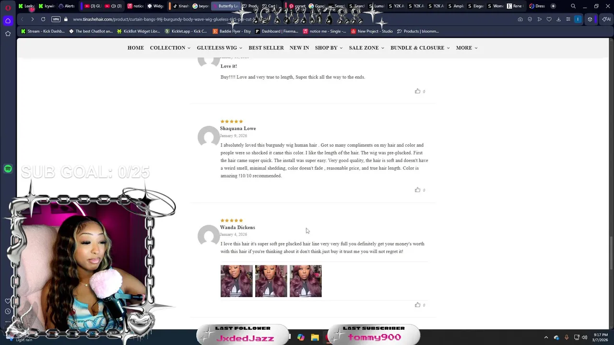Like Wanda Dickens' review
This screenshot has height=345, width=614.
point(417,305)
